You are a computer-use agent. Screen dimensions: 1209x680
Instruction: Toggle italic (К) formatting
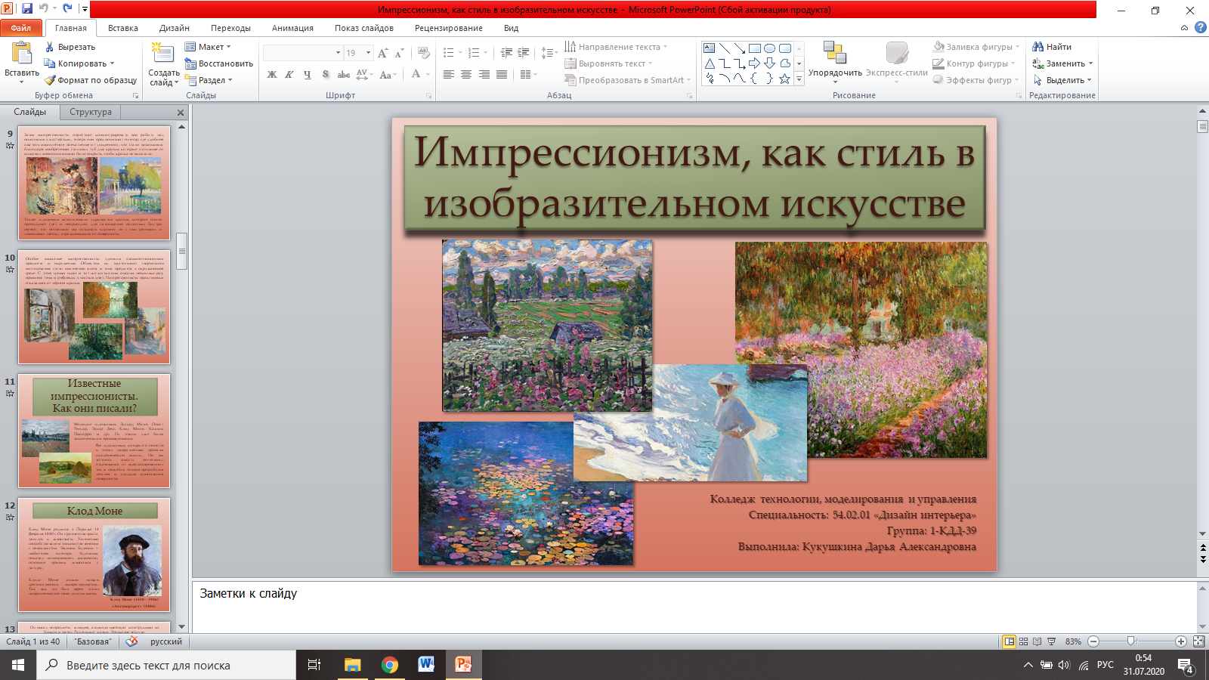289,74
